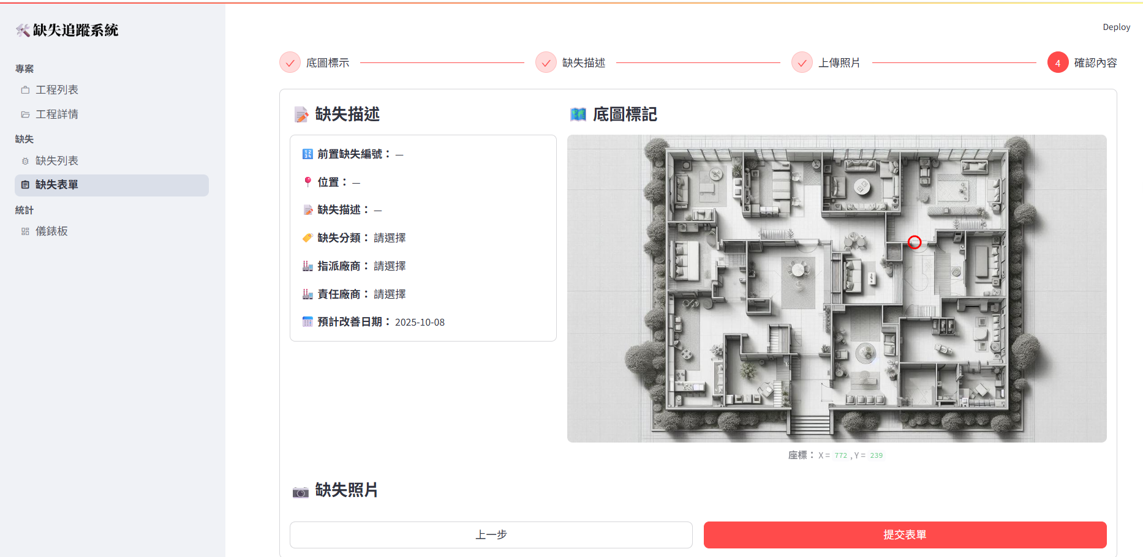Open the 缺失列表 sidebar item

tap(56, 161)
